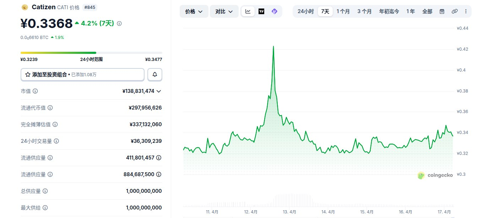Image resolution: width=483 pixels, height=218 pixels.
Task: Click the ¥0.3368 price value
Action: (47, 23)
